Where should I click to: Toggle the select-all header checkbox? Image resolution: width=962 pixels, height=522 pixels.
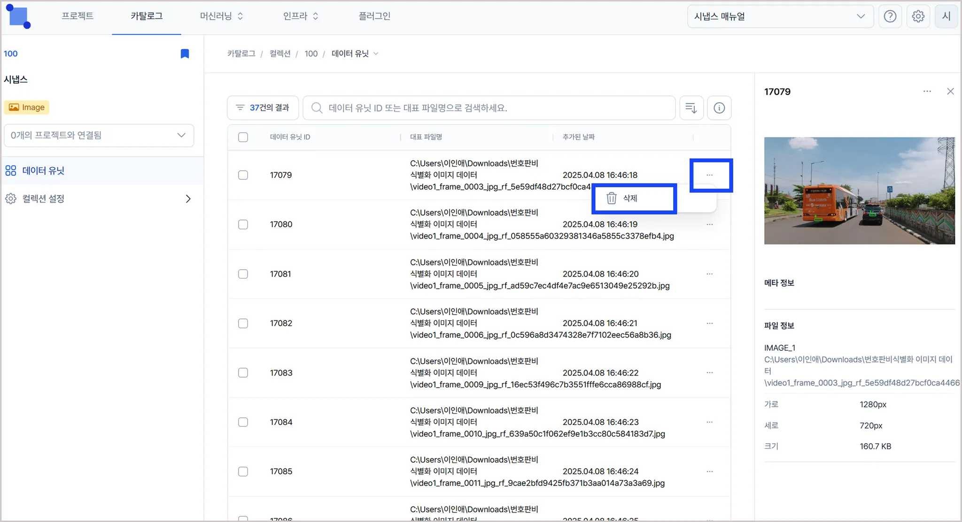243,137
